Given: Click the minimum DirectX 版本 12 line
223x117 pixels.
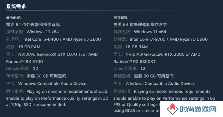Looking at the screenshot, I should tap(22, 69).
